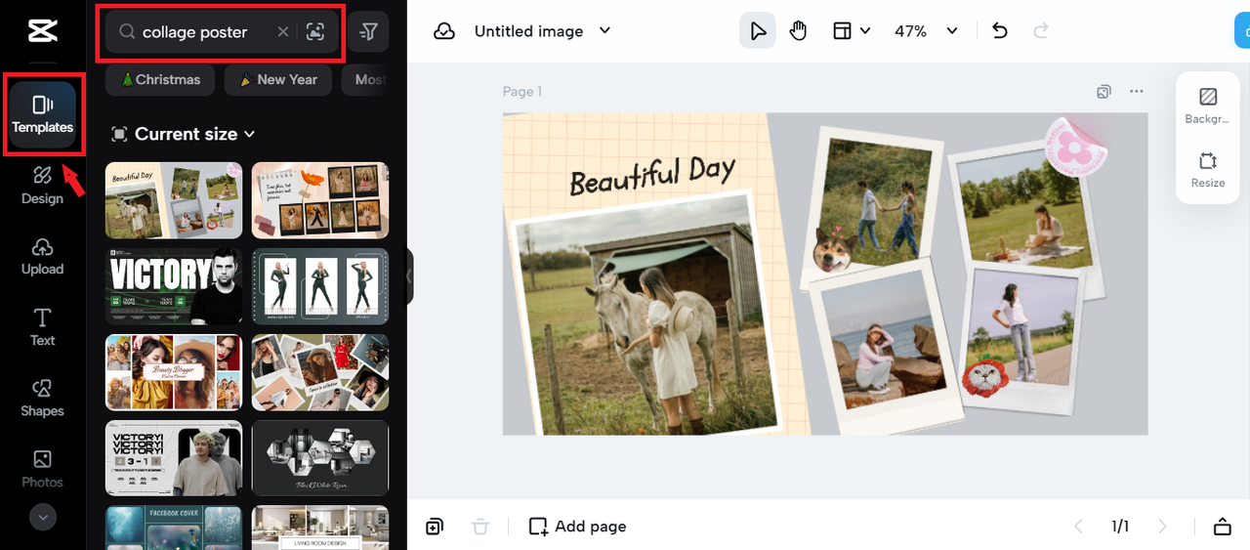Click the image search scan icon
The image size is (1250, 550).
(314, 32)
